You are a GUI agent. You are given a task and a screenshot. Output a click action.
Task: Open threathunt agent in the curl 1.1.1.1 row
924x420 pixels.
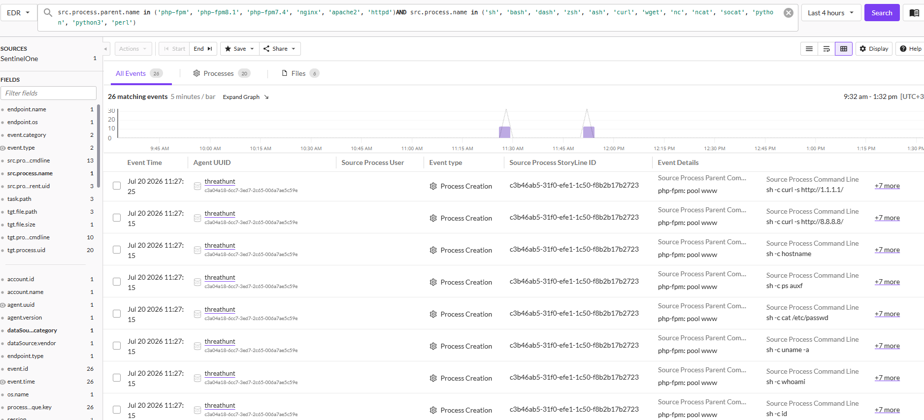(220, 182)
